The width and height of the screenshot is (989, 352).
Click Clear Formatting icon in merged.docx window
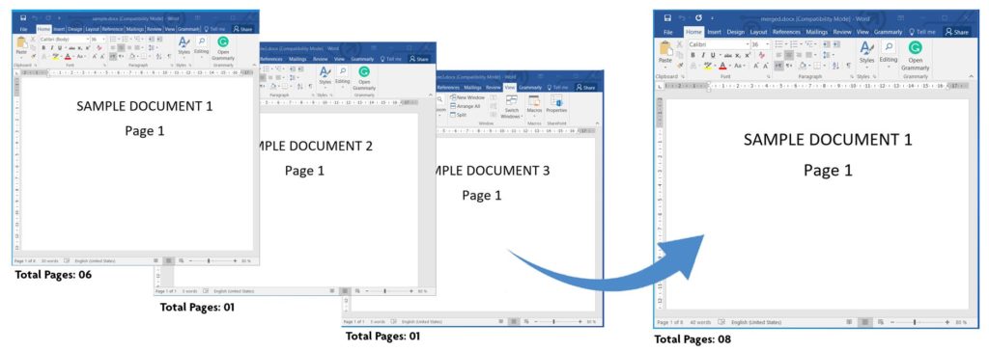point(761,55)
